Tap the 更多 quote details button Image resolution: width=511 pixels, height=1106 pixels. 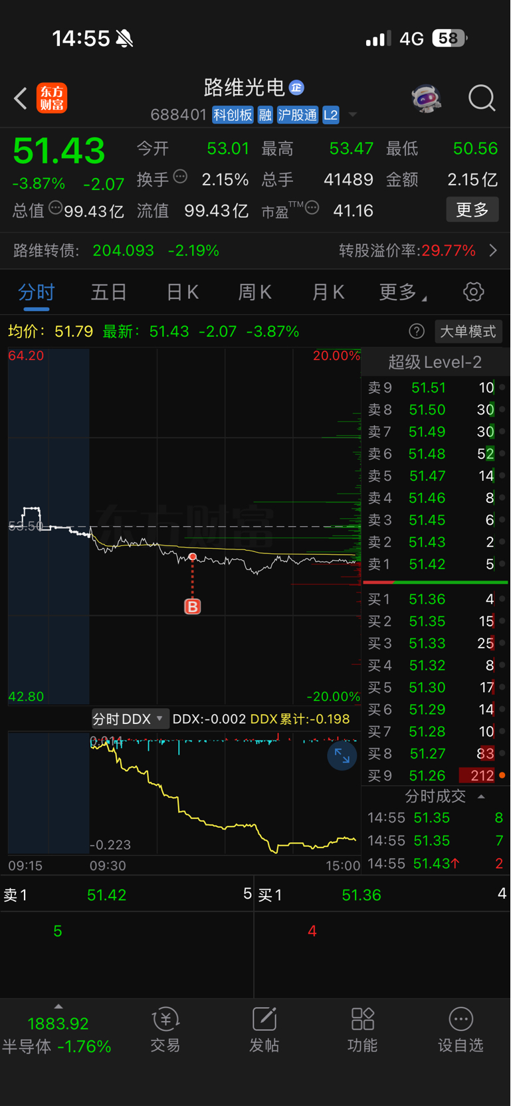click(472, 210)
